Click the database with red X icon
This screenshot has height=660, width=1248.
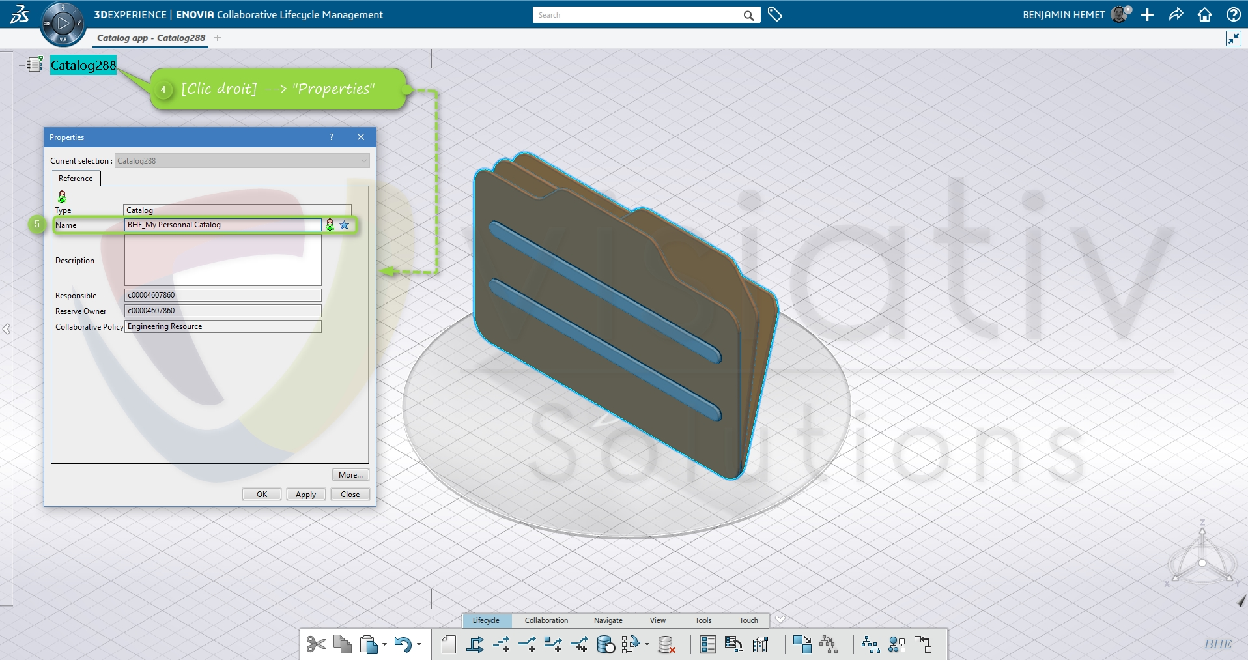(666, 645)
